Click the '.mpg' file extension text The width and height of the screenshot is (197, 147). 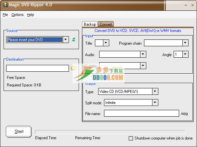coord(184,114)
